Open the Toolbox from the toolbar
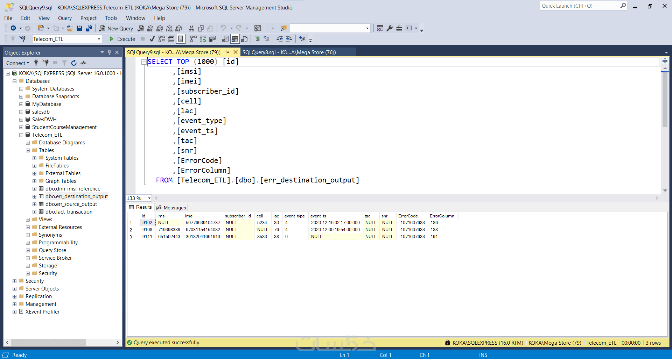The image size is (672, 359). [x=399, y=28]
